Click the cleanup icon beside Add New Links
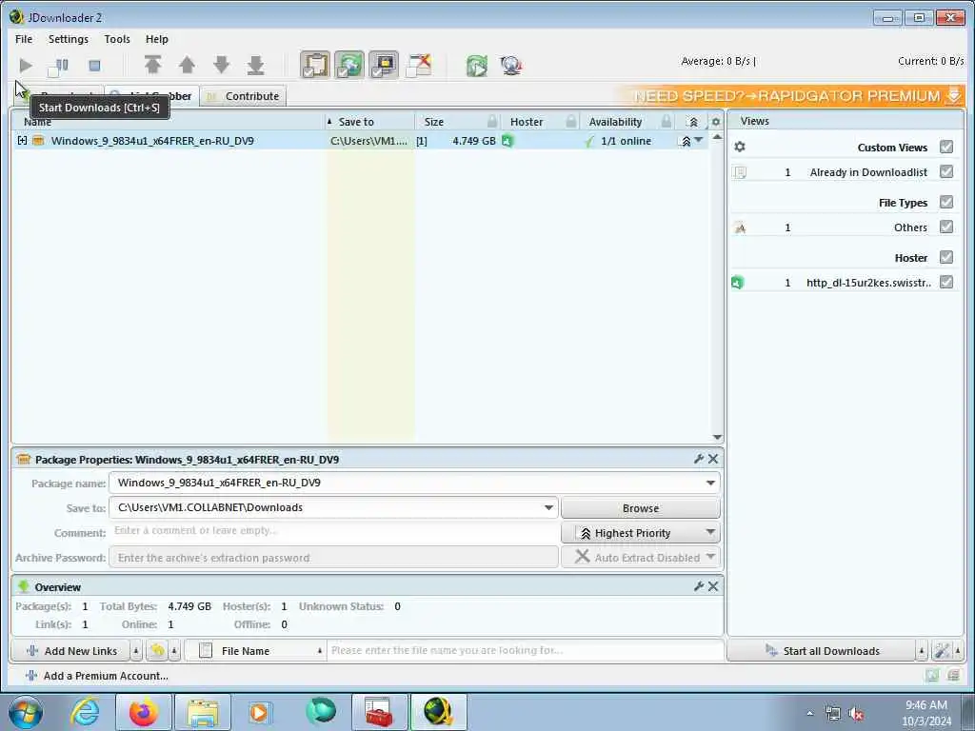 tap(157, 651)
